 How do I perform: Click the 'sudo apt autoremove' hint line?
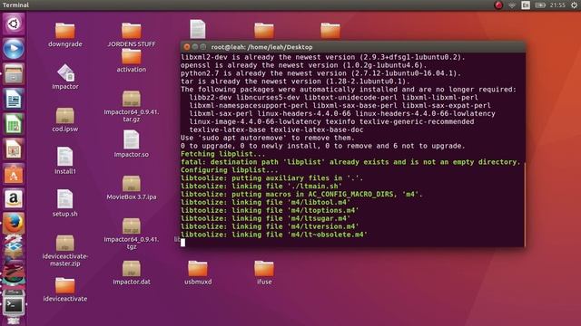pos(267,138)
